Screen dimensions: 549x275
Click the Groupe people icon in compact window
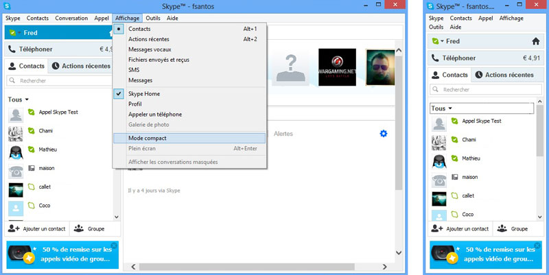pyautogui.click(x=502, y=228)
